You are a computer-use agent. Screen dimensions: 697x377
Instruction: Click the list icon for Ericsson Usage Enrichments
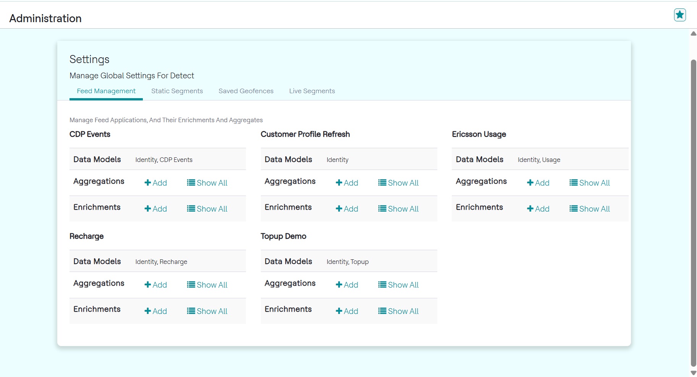click(574, 209)
